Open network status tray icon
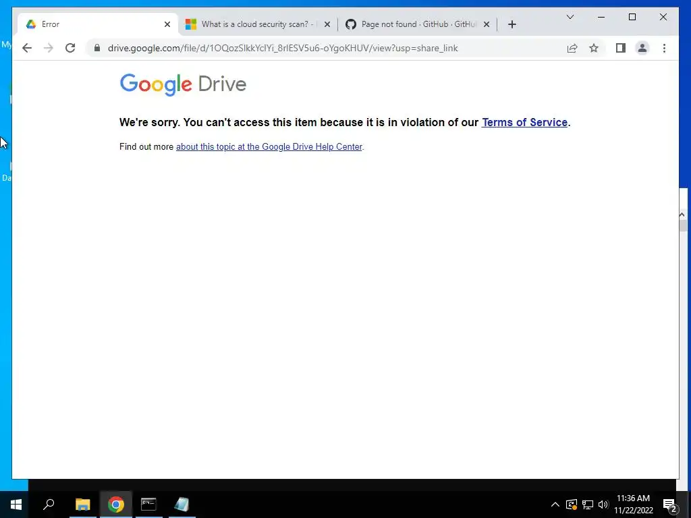691x518 pixels. click(x=588, y=505)
